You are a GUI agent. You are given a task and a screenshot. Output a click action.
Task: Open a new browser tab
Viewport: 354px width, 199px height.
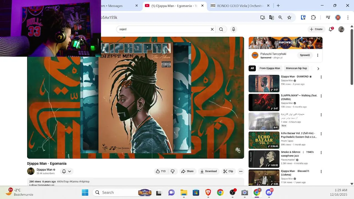coord(278,6)
